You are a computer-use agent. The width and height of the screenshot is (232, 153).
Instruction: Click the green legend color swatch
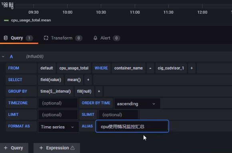(x=6, y=20)
